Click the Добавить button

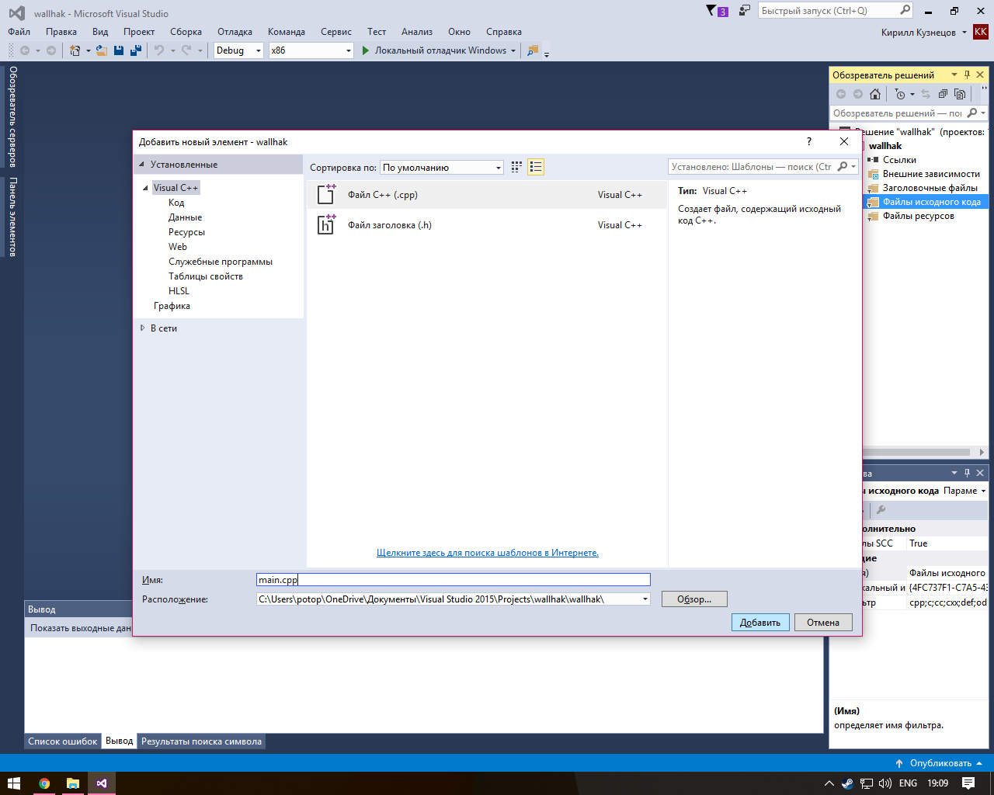[760, 623]
